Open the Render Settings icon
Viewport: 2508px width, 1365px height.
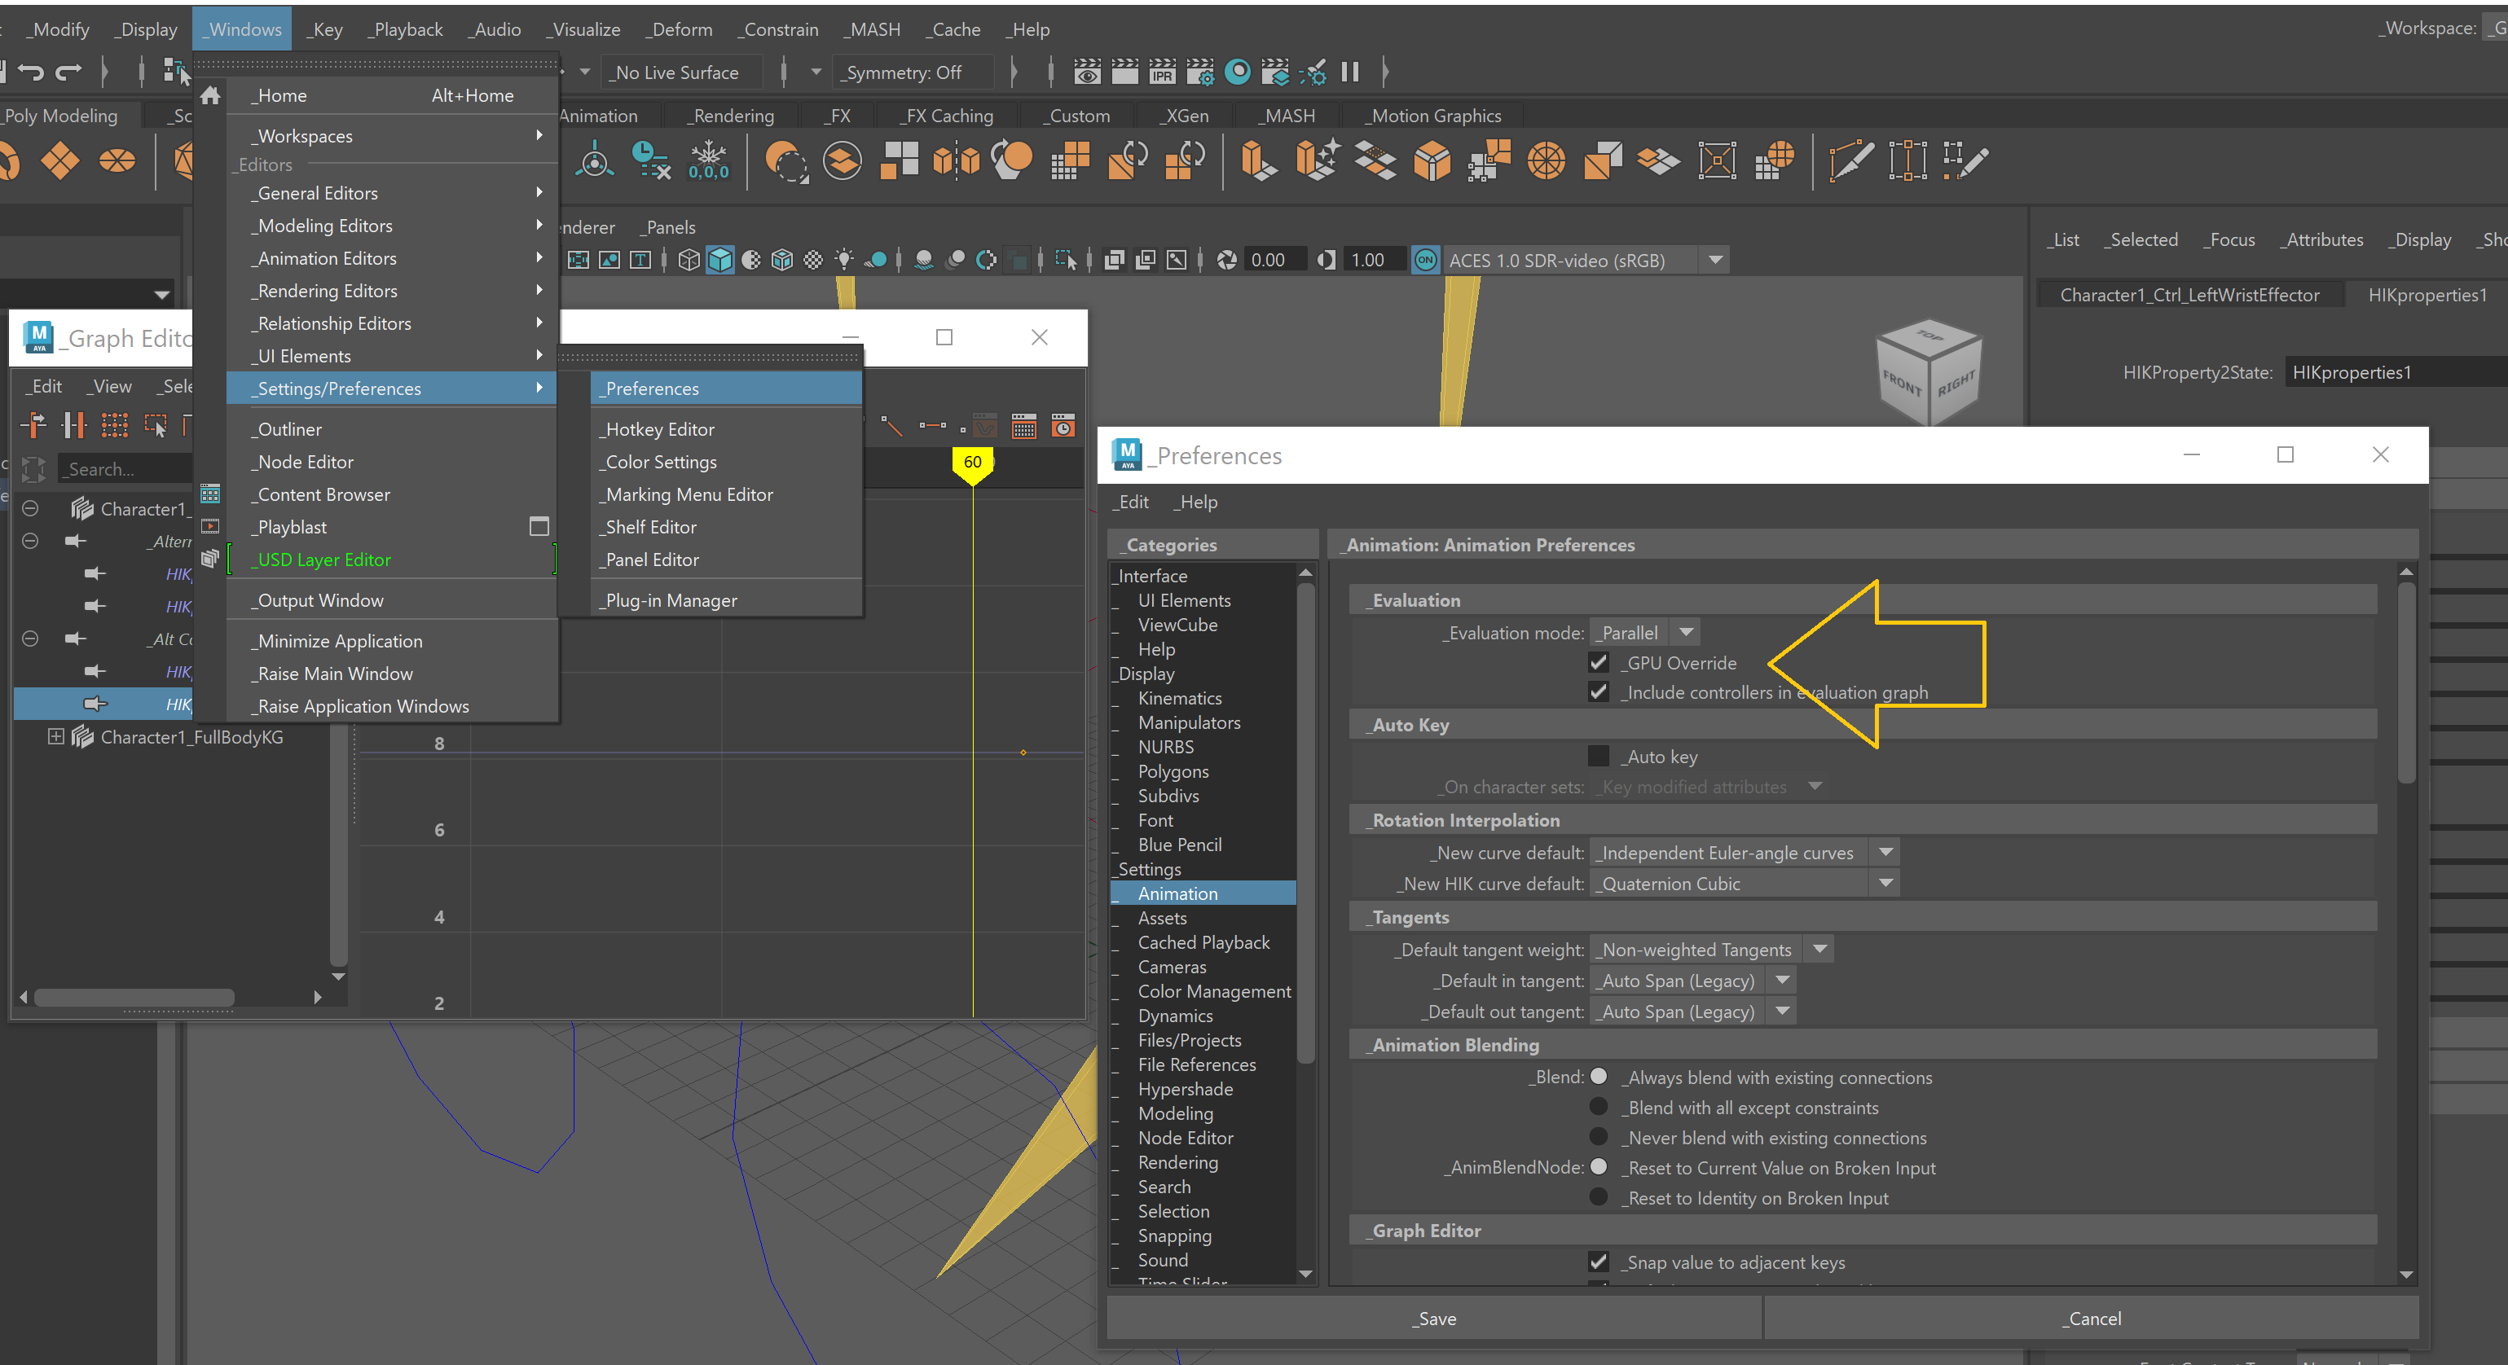[x=1199, y=71]
